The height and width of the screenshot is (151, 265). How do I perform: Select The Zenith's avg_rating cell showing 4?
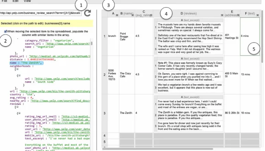144,113
